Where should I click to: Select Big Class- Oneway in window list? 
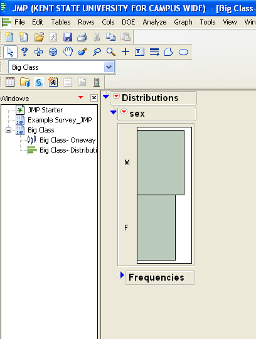point(67,140)
